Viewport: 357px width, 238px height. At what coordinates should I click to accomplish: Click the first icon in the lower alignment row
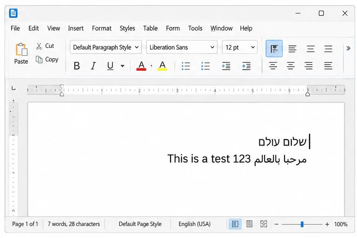273,66
